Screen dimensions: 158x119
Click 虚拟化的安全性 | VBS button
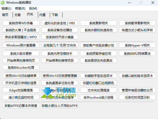pos(60,23)
